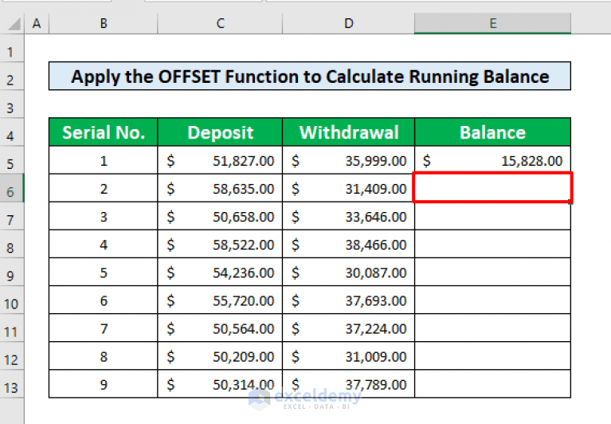The height and width of the screenshot is (424, 611).
Task: Click the Deposit header cell
Action: point(220,132)
